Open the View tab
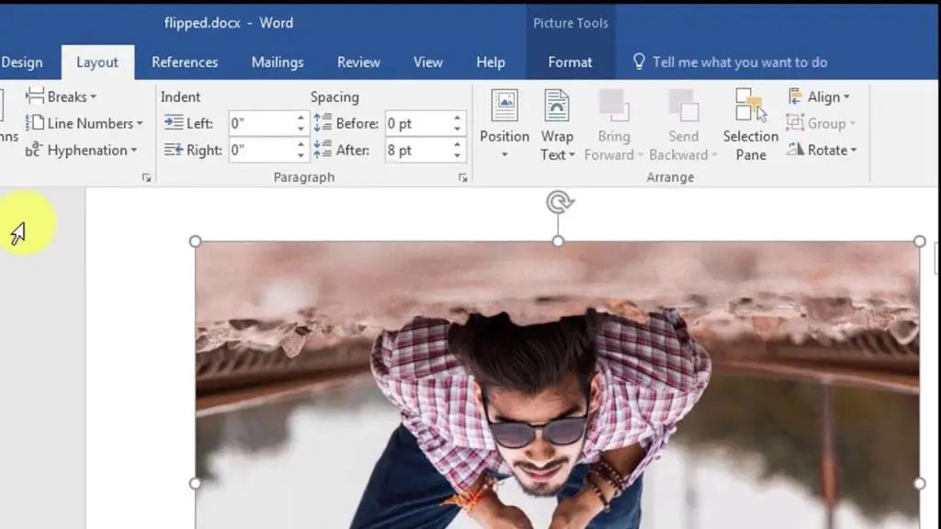This screenshot has height=529, width=941. tap(428, 62)
